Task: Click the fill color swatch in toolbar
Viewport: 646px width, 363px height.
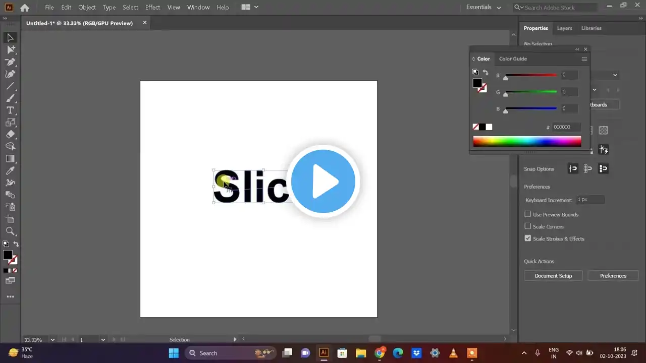Action: (8, 255)
